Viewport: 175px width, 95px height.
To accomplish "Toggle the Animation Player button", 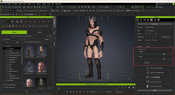I will click(x=149, y=7).
